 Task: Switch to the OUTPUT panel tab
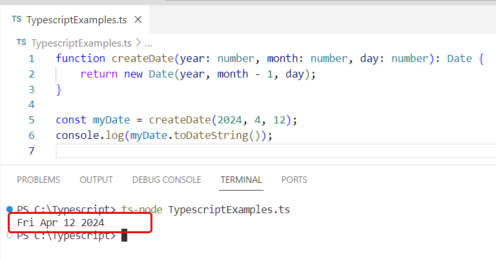[x=96, y=180]
